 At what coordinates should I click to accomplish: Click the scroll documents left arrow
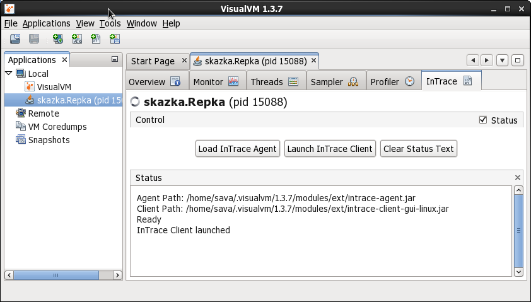pos(473,61)
